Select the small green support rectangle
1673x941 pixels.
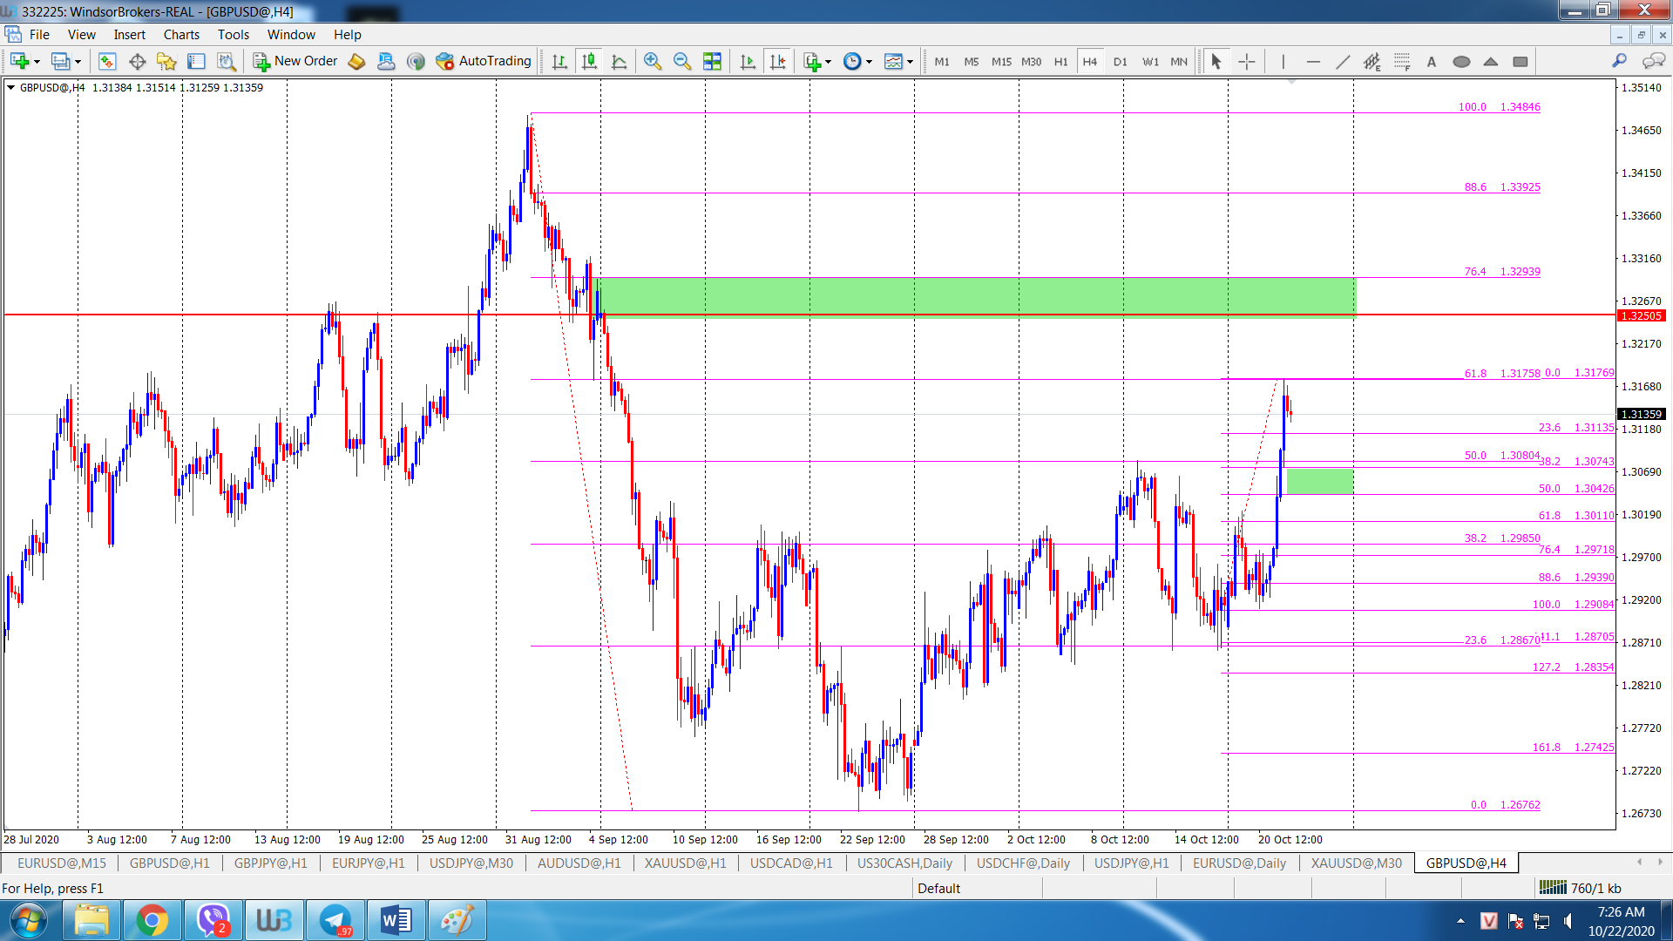pos(1320,481)
